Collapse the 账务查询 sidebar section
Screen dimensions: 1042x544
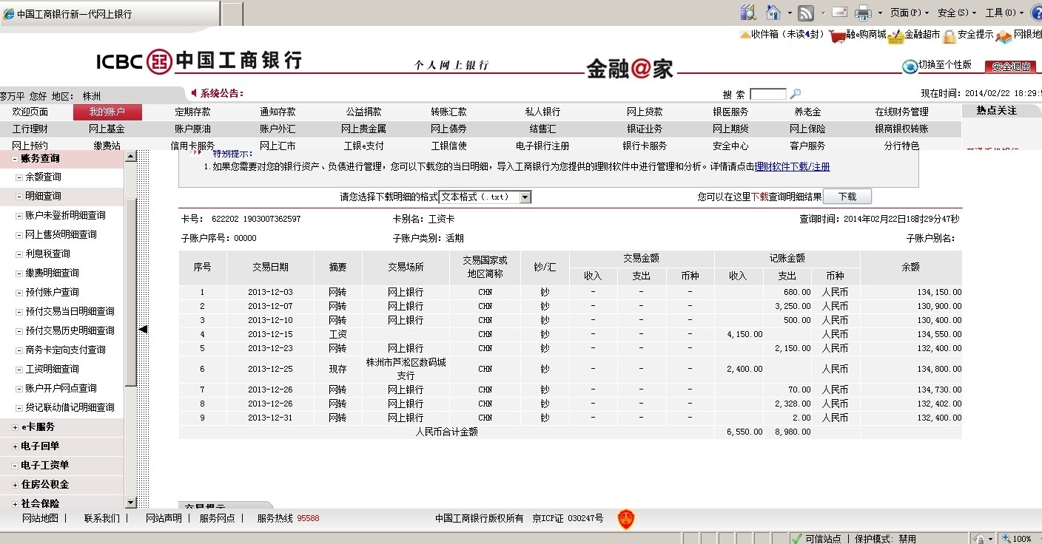pos(16,159)
